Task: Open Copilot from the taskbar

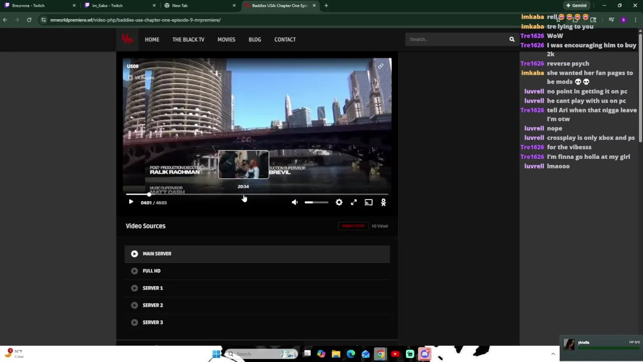Action: click(x=321, y=354)
